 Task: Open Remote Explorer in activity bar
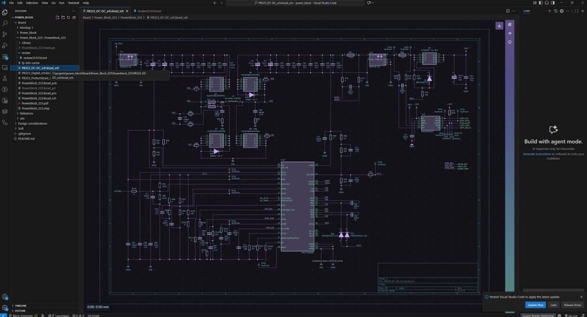click(x=5, y=67)
